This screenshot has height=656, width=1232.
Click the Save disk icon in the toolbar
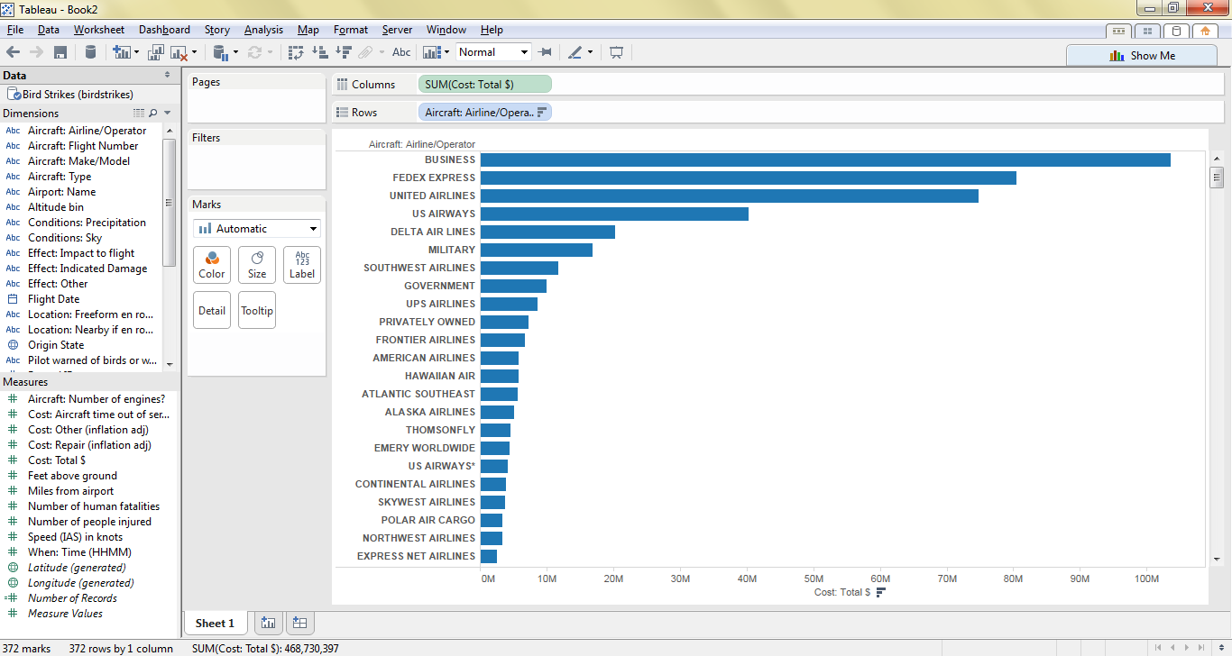pyautogui.click(x=60, y=52)
